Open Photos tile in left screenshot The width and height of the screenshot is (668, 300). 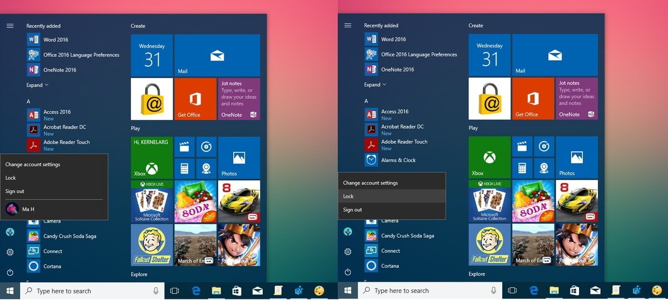(239, 158)
